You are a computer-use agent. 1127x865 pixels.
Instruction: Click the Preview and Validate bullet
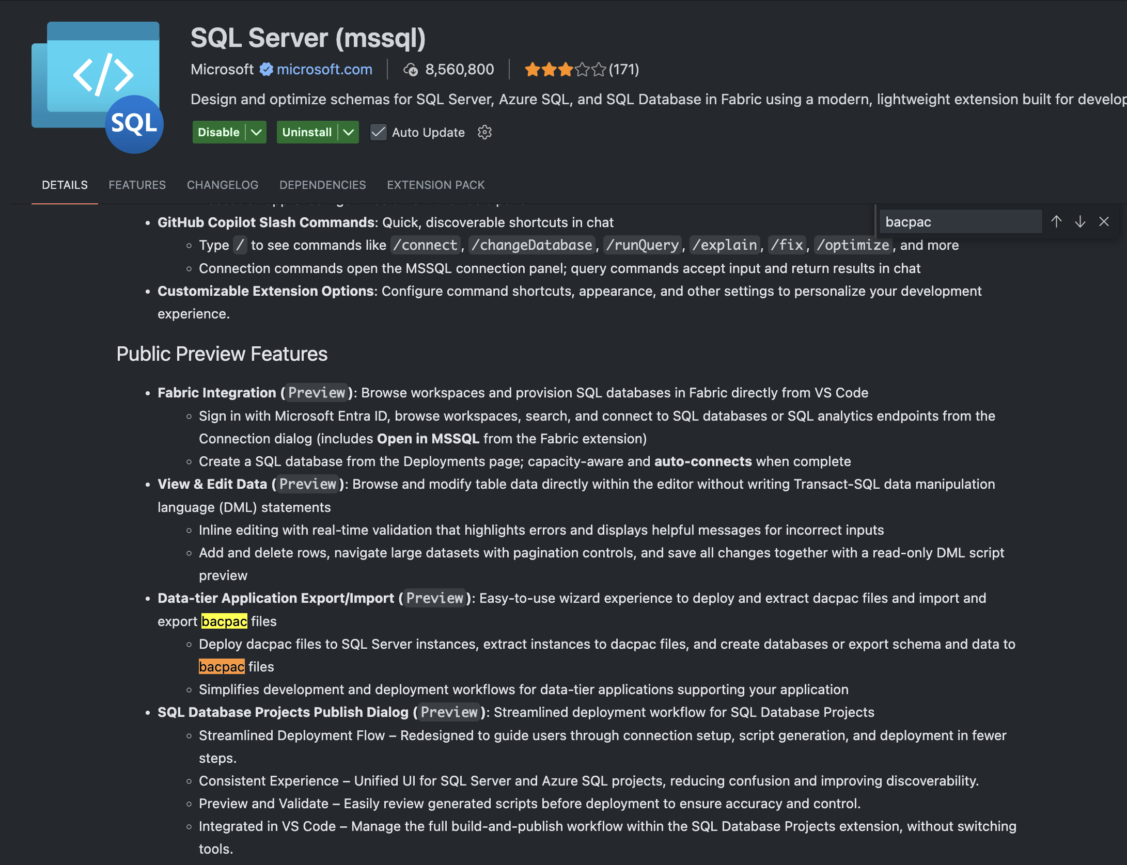tap(529, 804)
